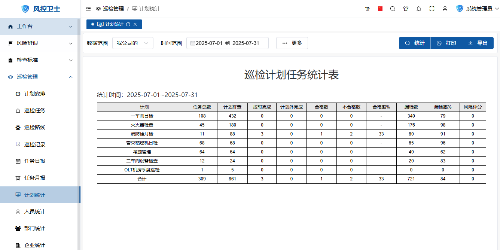Viewport: 500px width, 250px height.
Task: Click the user profile icon
Action: [x=445, y=9]
